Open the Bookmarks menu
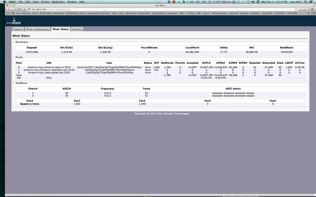The width and height of the screenshot is (316, 197). click(58, 2)
